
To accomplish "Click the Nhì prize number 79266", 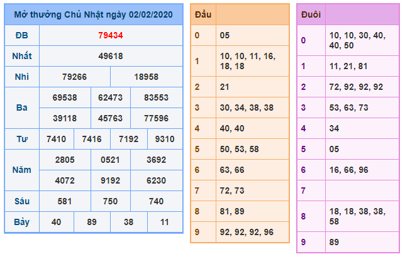I will point(74,77).
